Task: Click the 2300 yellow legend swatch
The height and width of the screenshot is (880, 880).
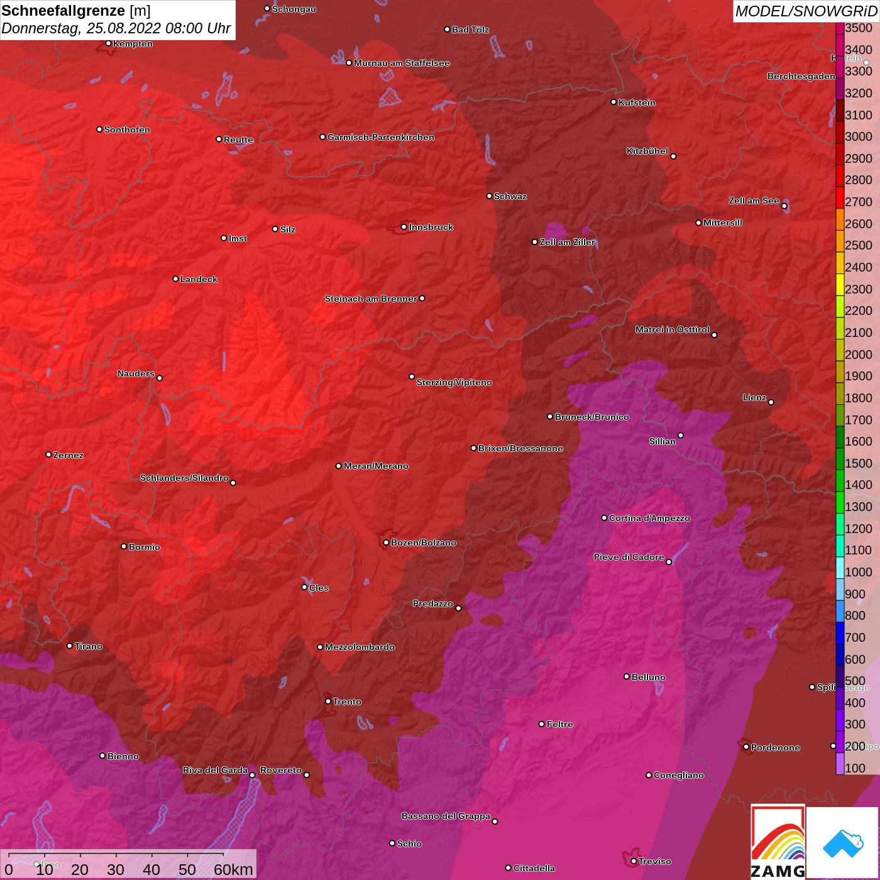Action: tap(840, 284)
